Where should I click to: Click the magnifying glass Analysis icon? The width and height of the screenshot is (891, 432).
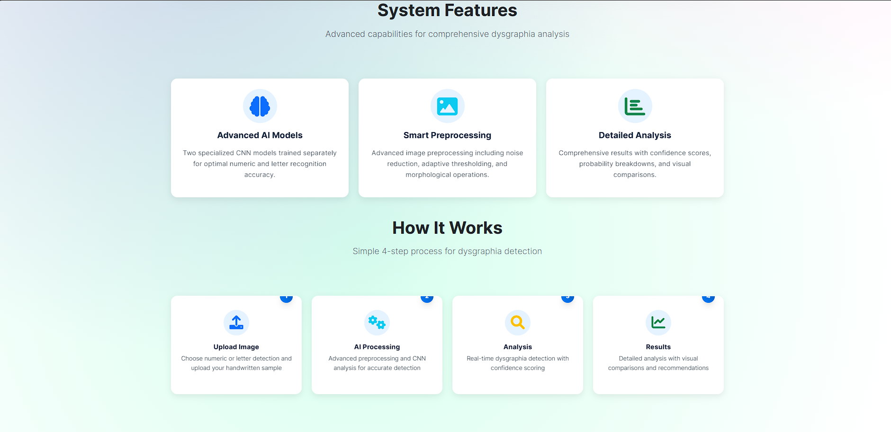pyautogui.click(x=517, y=323)
